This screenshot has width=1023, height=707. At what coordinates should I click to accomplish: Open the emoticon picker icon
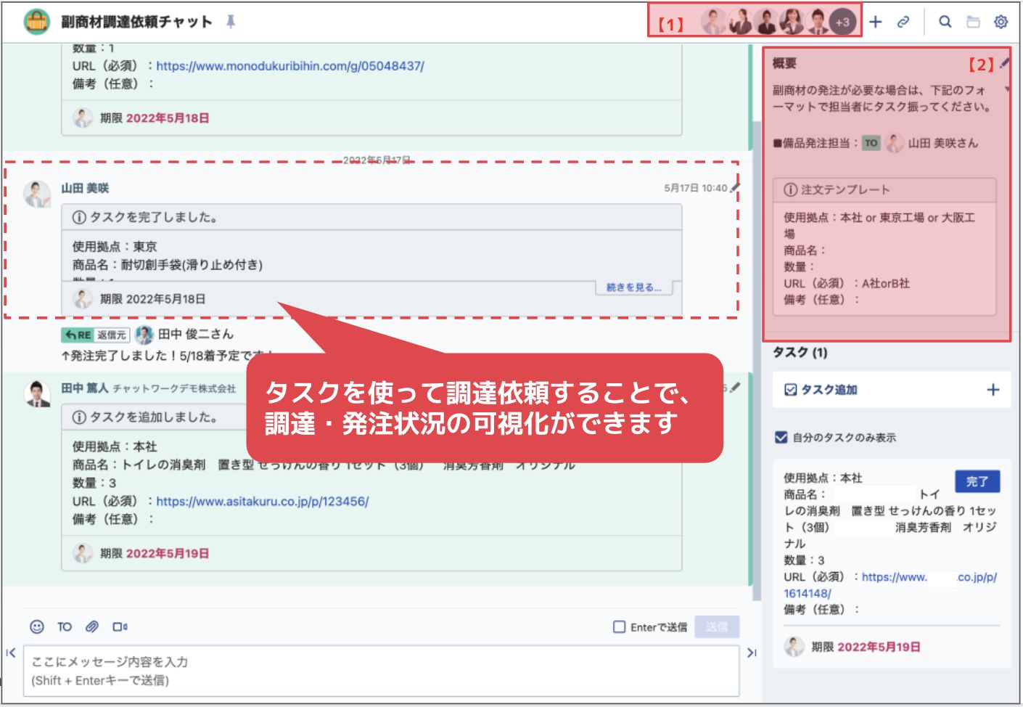pos(37,626)
